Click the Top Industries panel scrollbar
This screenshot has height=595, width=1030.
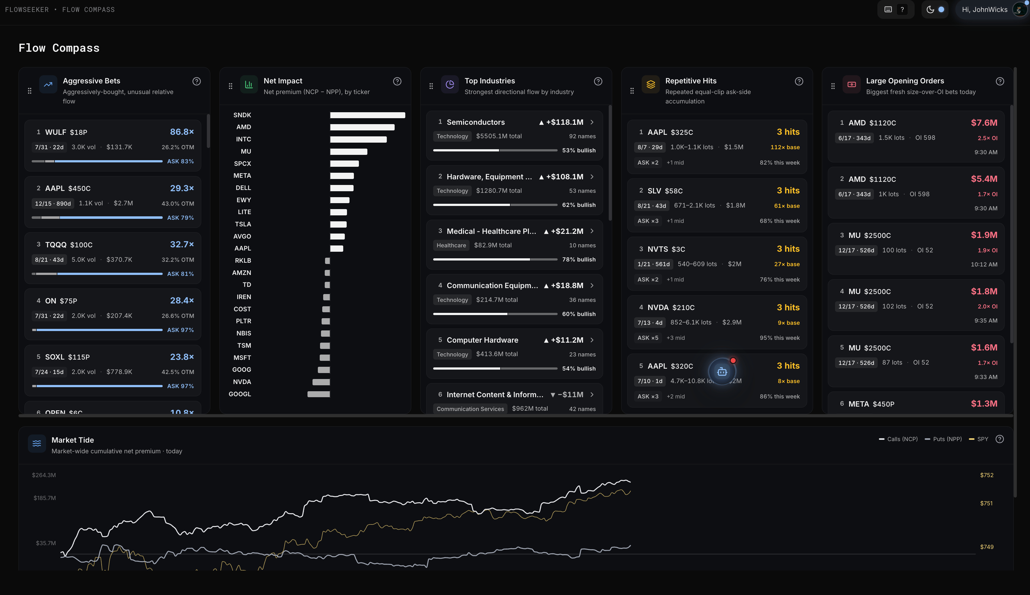coord(610,163)
